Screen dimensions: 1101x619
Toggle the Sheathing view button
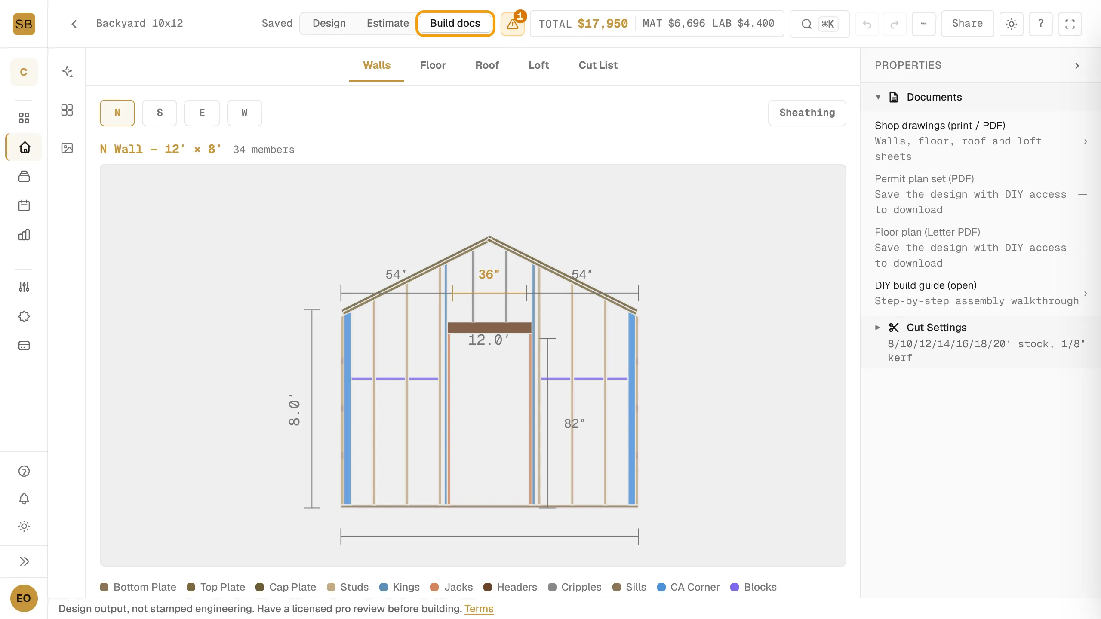[807, 113]
